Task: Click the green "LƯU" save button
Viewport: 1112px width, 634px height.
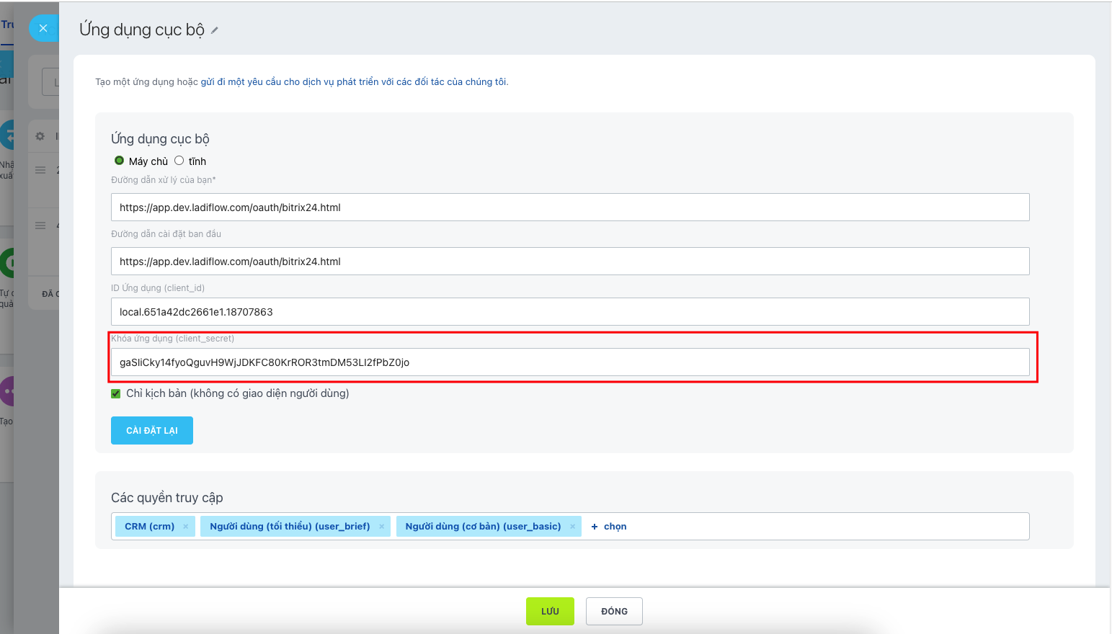Action: click(x=550, y=611)
